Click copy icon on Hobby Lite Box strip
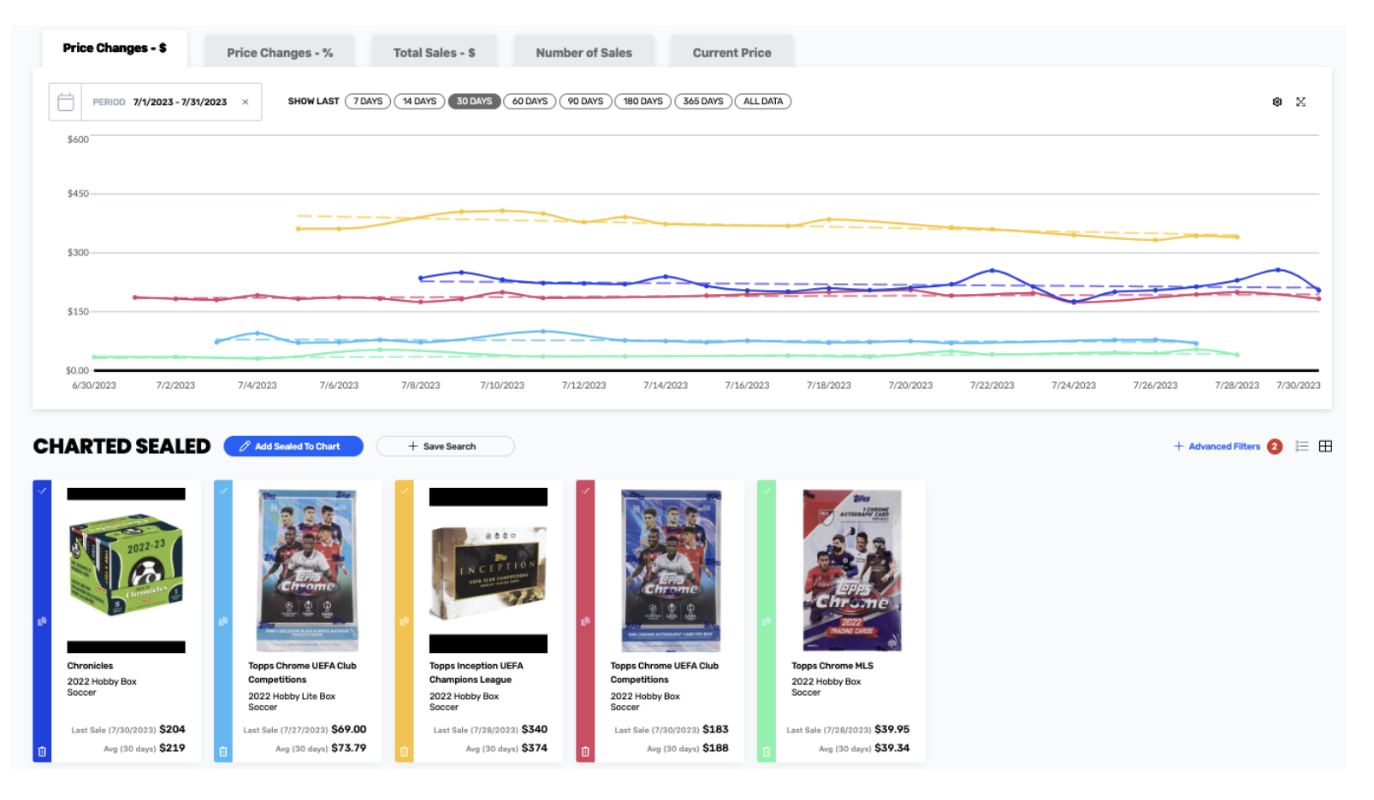The height and width of the screenshot is (800, 1374). [x=223, y=621]
